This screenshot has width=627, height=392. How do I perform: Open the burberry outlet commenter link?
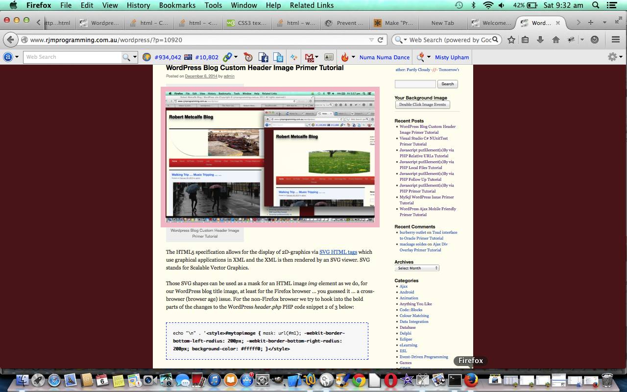[x=413, y=232]
